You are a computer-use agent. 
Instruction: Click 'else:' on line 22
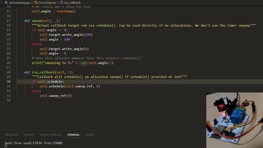pos(37,44)
